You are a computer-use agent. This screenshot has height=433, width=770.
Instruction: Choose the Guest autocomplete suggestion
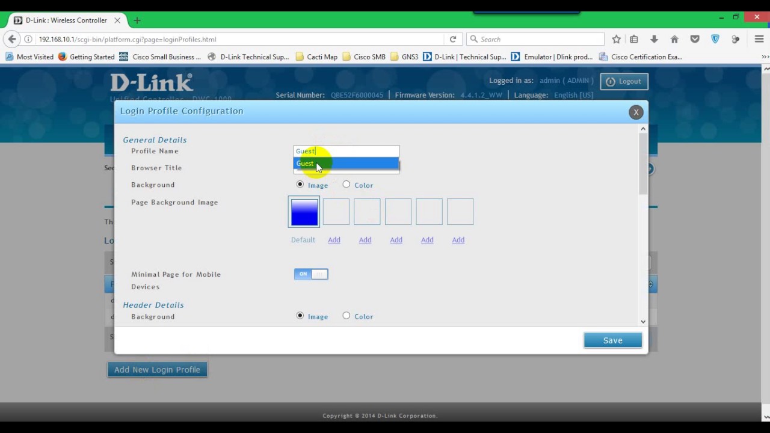coord(346,164)
